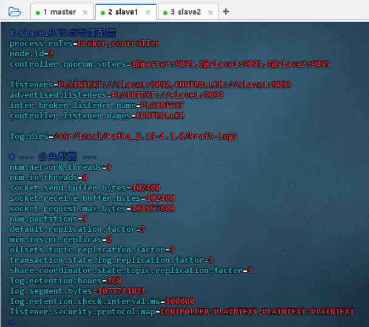Click the green status dot on slave1 tab
Image resolution: width=369 pixels, height=327 pixels.
(103, 13)
